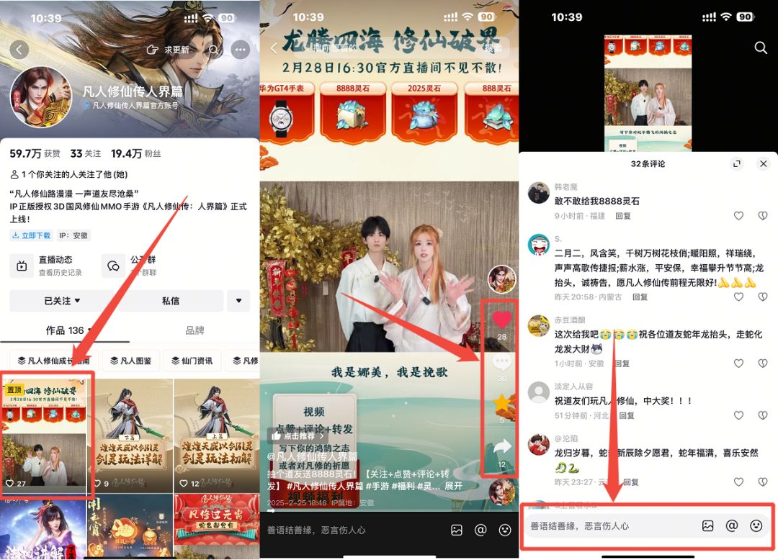The height and width of the screenshot is (560, 778).
Task: Tap the emoji icon in video comment bar
Action: point(505,530)
